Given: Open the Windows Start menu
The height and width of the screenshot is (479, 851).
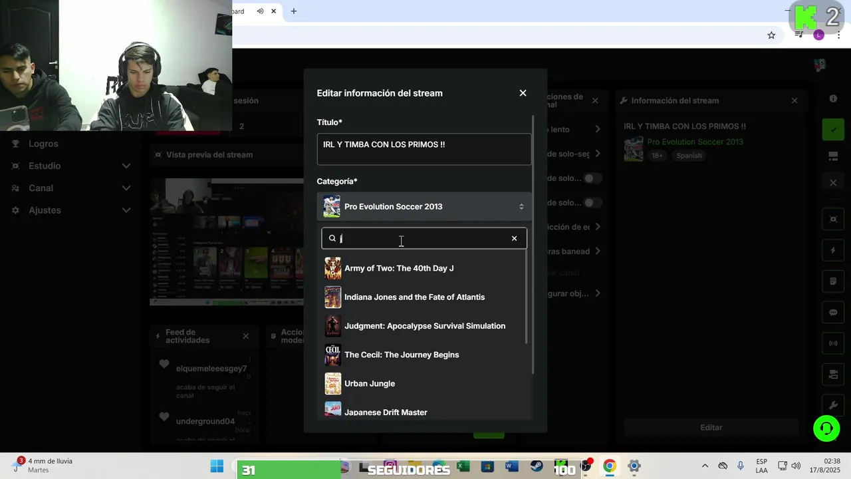Looking at the screenshot, I should click(x=217, y=466).
